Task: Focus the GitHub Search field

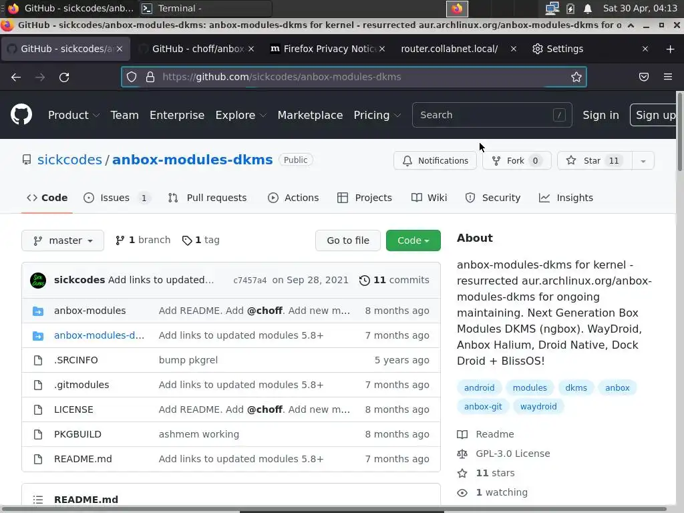Action: tap(492, 115)
